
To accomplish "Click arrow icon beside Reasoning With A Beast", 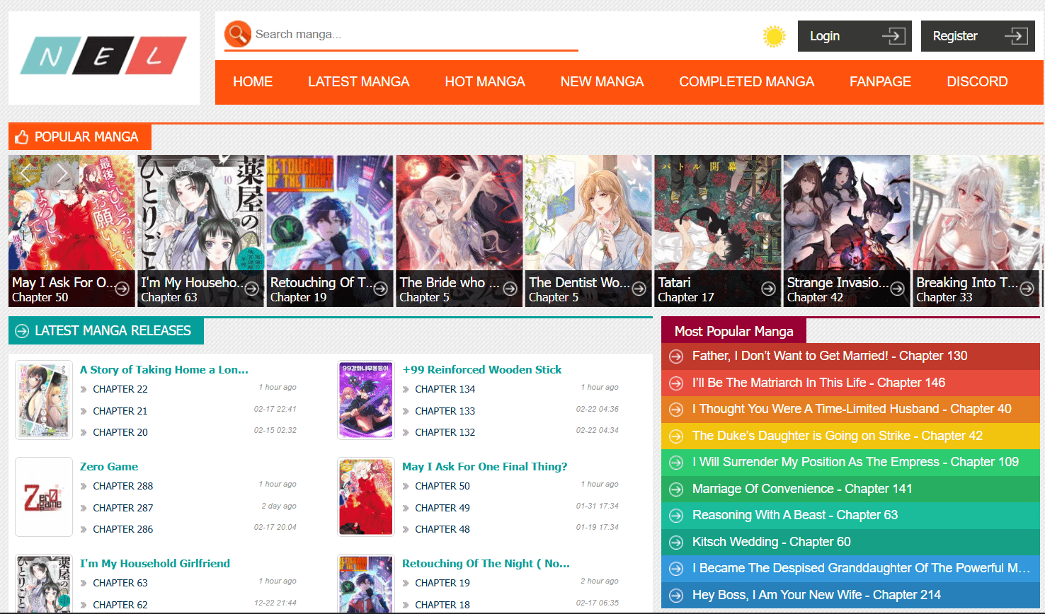I will point(676,515).
